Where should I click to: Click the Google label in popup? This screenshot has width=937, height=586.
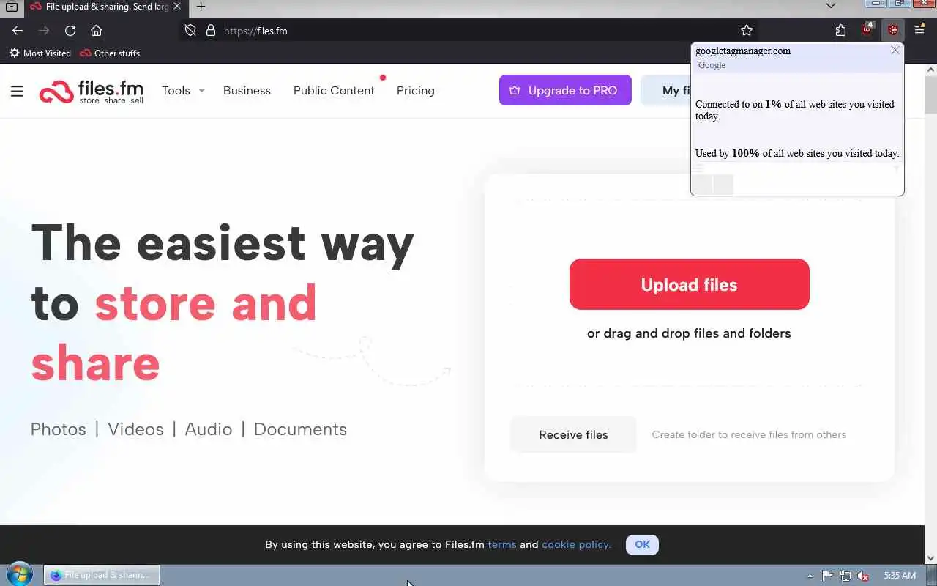coord(712,65)
